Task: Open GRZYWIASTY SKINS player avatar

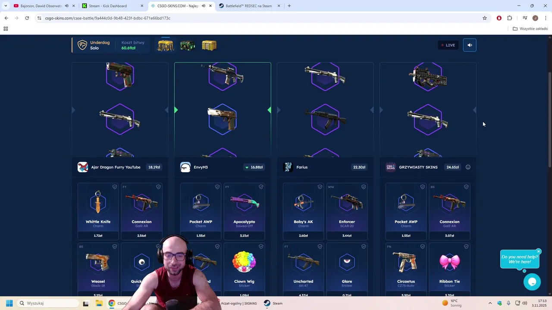Action: 391,167
